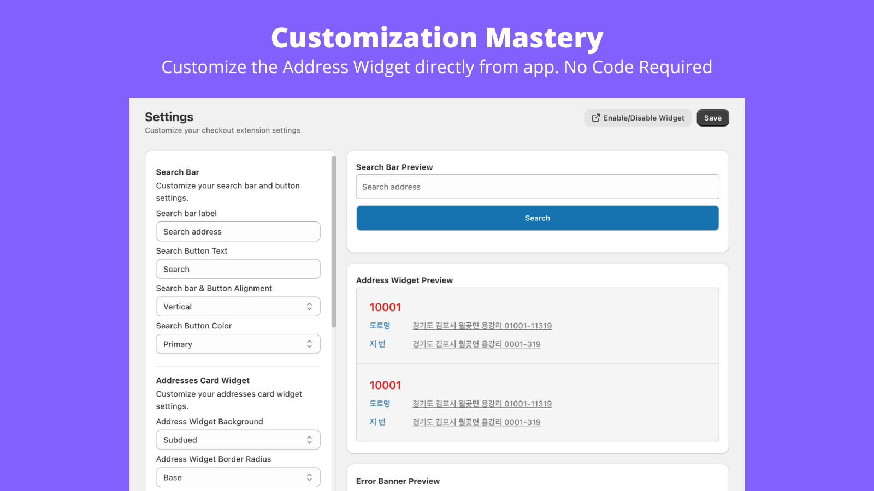Click the second card's 지번 address link
Image resolution: width=874 pixels, height=491 pixels.
(476, 422)
